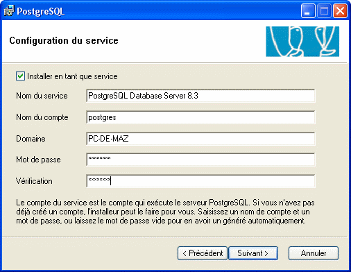Click into the Nom du compte field
Image resolution: width=351 pixels, height=272 pixels.
pyautogui.click(x=200, y=117)
